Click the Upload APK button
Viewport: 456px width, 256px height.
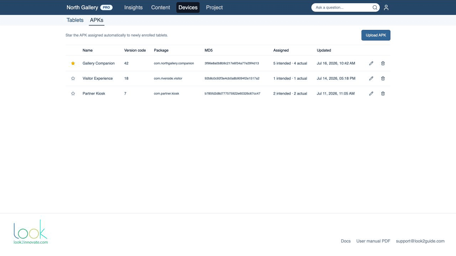[x=376, y=35]
